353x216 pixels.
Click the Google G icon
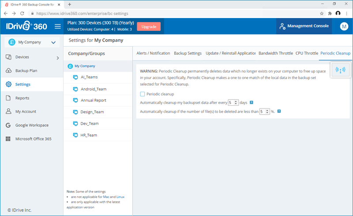[x=8, y=125]
